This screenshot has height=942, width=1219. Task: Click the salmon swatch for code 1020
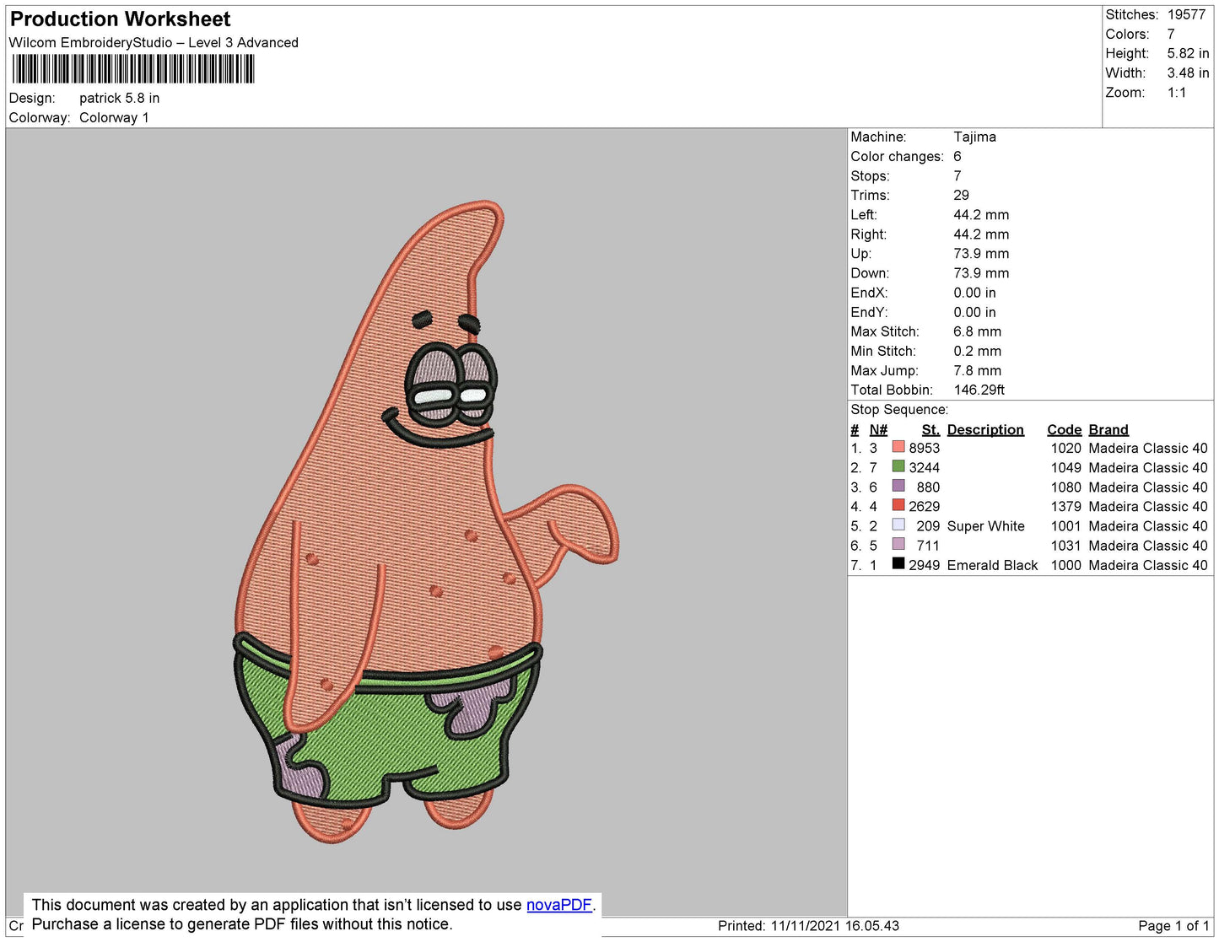click(898, 447)
